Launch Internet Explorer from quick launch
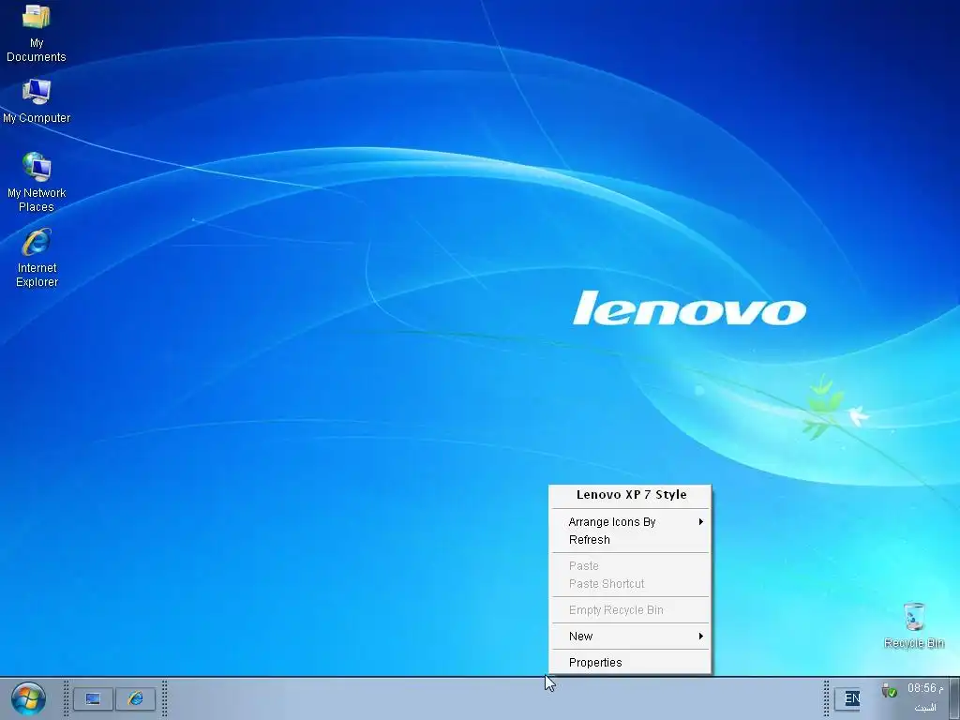960x720 pixels. (135, 698)
